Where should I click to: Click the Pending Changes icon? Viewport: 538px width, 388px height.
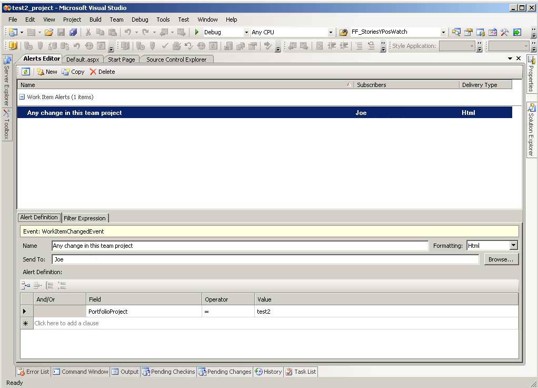tap(202, 372)
